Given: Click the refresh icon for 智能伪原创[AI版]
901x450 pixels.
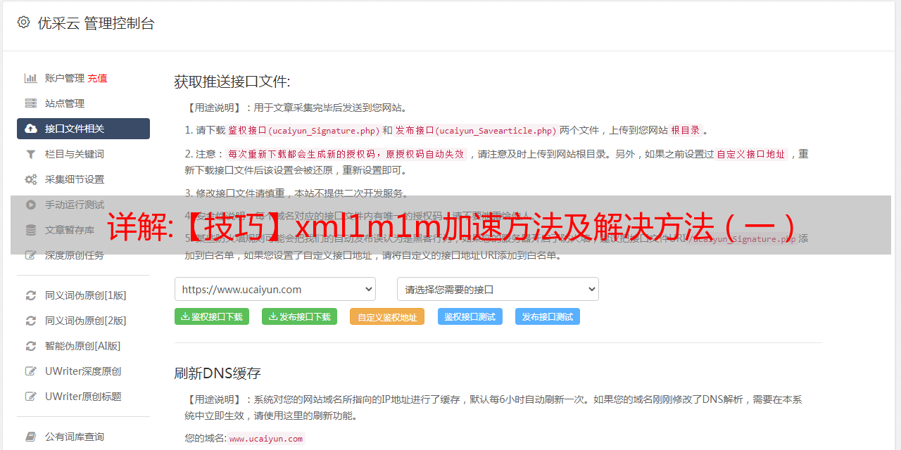Looking at the screenshot, I should tap(31, 346).
